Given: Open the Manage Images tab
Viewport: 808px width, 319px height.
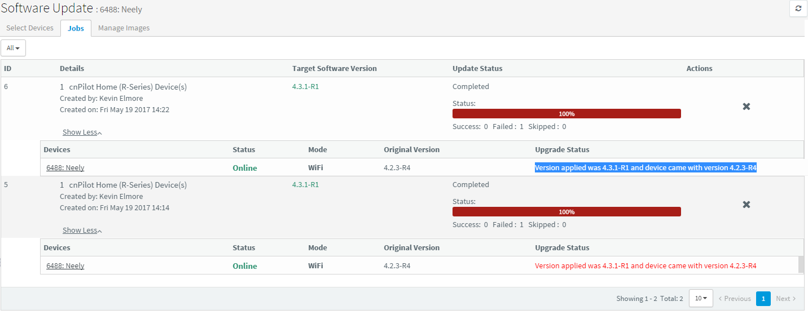Looking at the screenshot, I should pyautogui.click(x=124, y=28).
